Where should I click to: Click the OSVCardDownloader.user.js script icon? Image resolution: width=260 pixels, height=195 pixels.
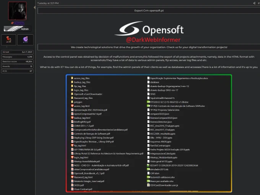click(x=148, y=185)
